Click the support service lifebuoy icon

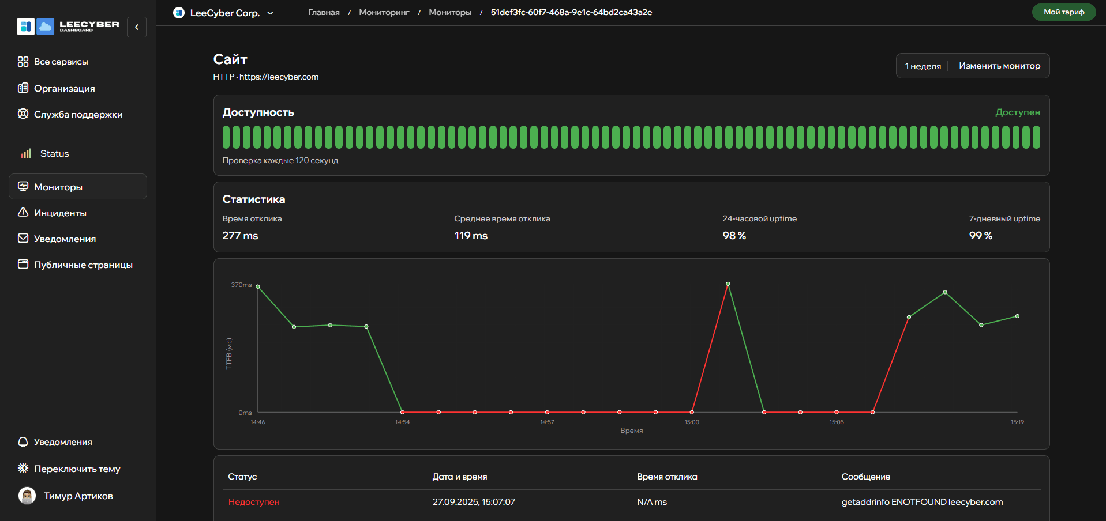click(x=23, y=114)
